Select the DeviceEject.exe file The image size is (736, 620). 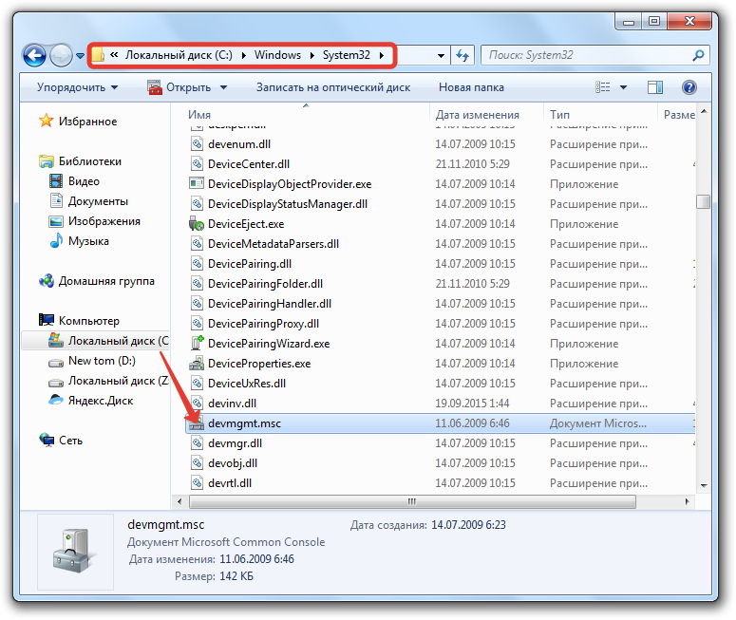pos(246,224)
